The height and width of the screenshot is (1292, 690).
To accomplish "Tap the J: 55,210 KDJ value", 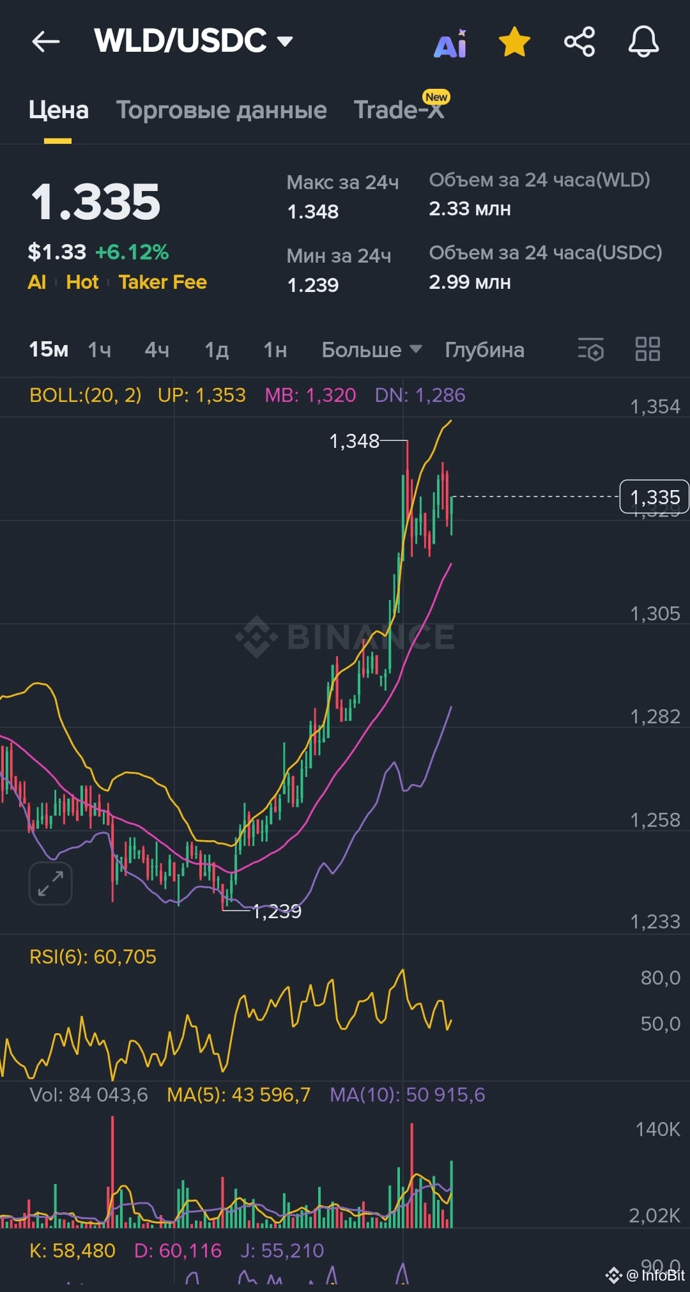I will (282, 1250).
